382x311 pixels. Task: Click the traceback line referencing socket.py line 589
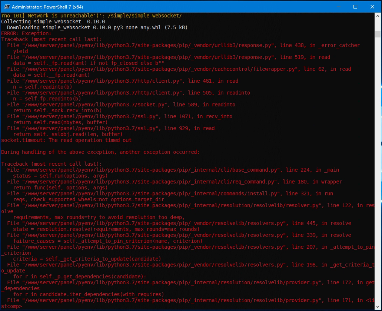click(x=121, y=105)
